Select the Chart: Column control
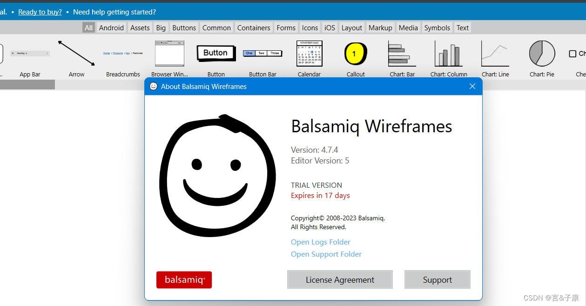586x306 pixels. coord(449,53)
